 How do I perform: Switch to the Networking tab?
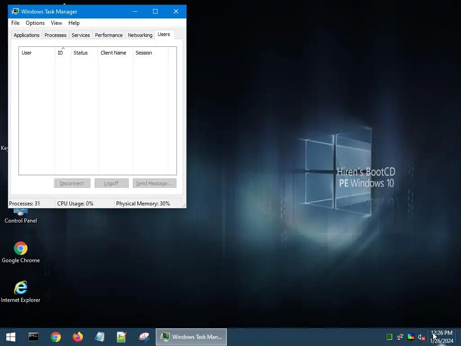(140, 35)
